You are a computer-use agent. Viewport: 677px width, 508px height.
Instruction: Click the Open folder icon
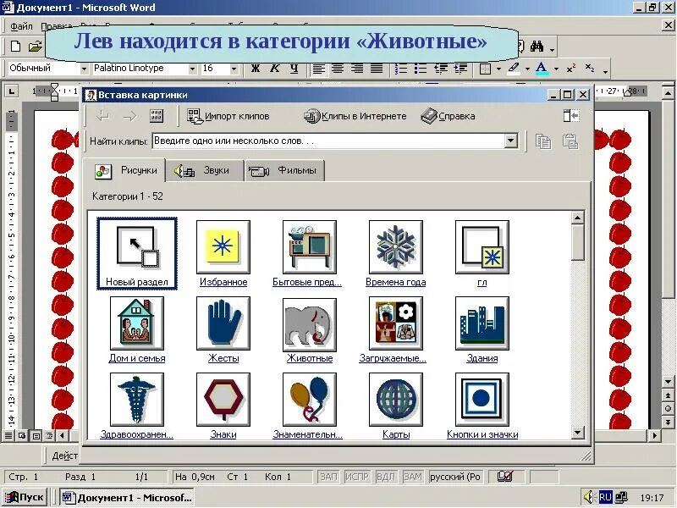pos(35,47)
